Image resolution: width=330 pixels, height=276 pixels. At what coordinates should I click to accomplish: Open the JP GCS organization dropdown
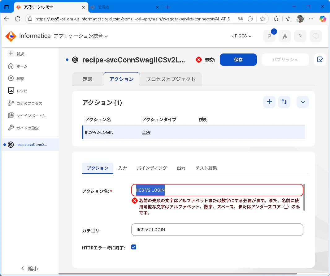(241, 36)
